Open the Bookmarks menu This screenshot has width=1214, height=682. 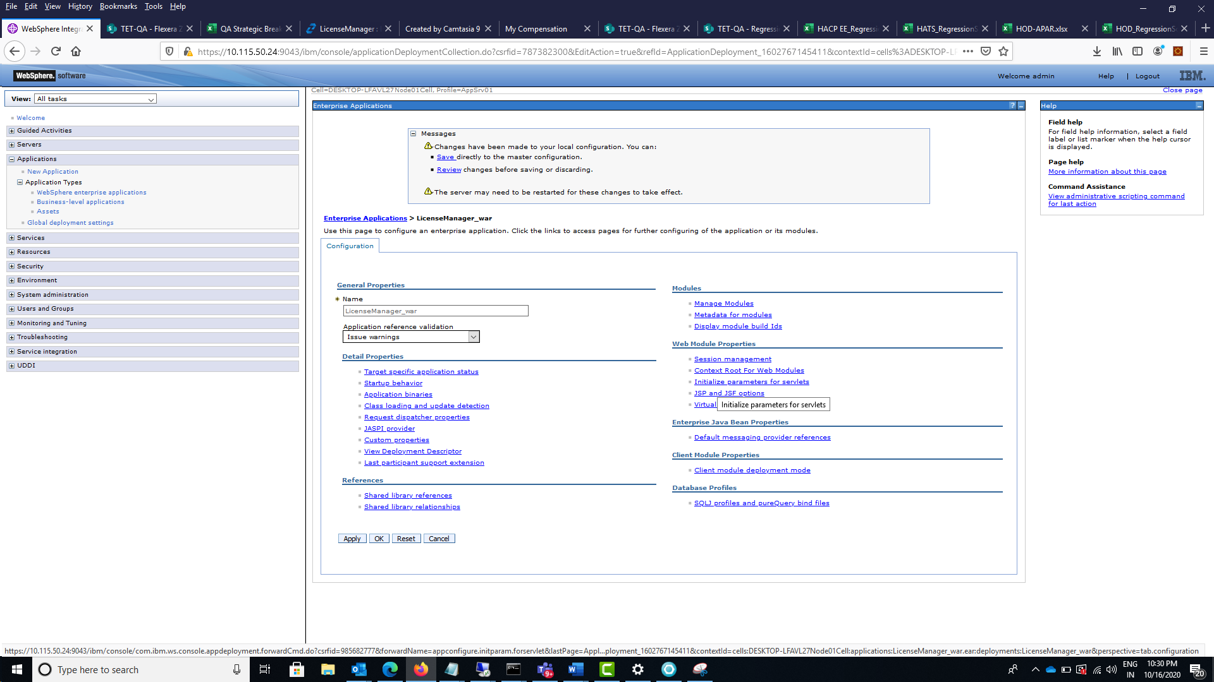coord(118,6)
